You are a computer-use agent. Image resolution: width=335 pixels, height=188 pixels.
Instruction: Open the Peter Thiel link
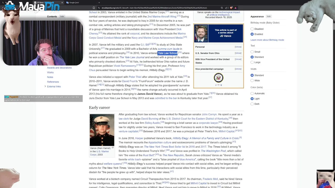click(x=135, y=77)
